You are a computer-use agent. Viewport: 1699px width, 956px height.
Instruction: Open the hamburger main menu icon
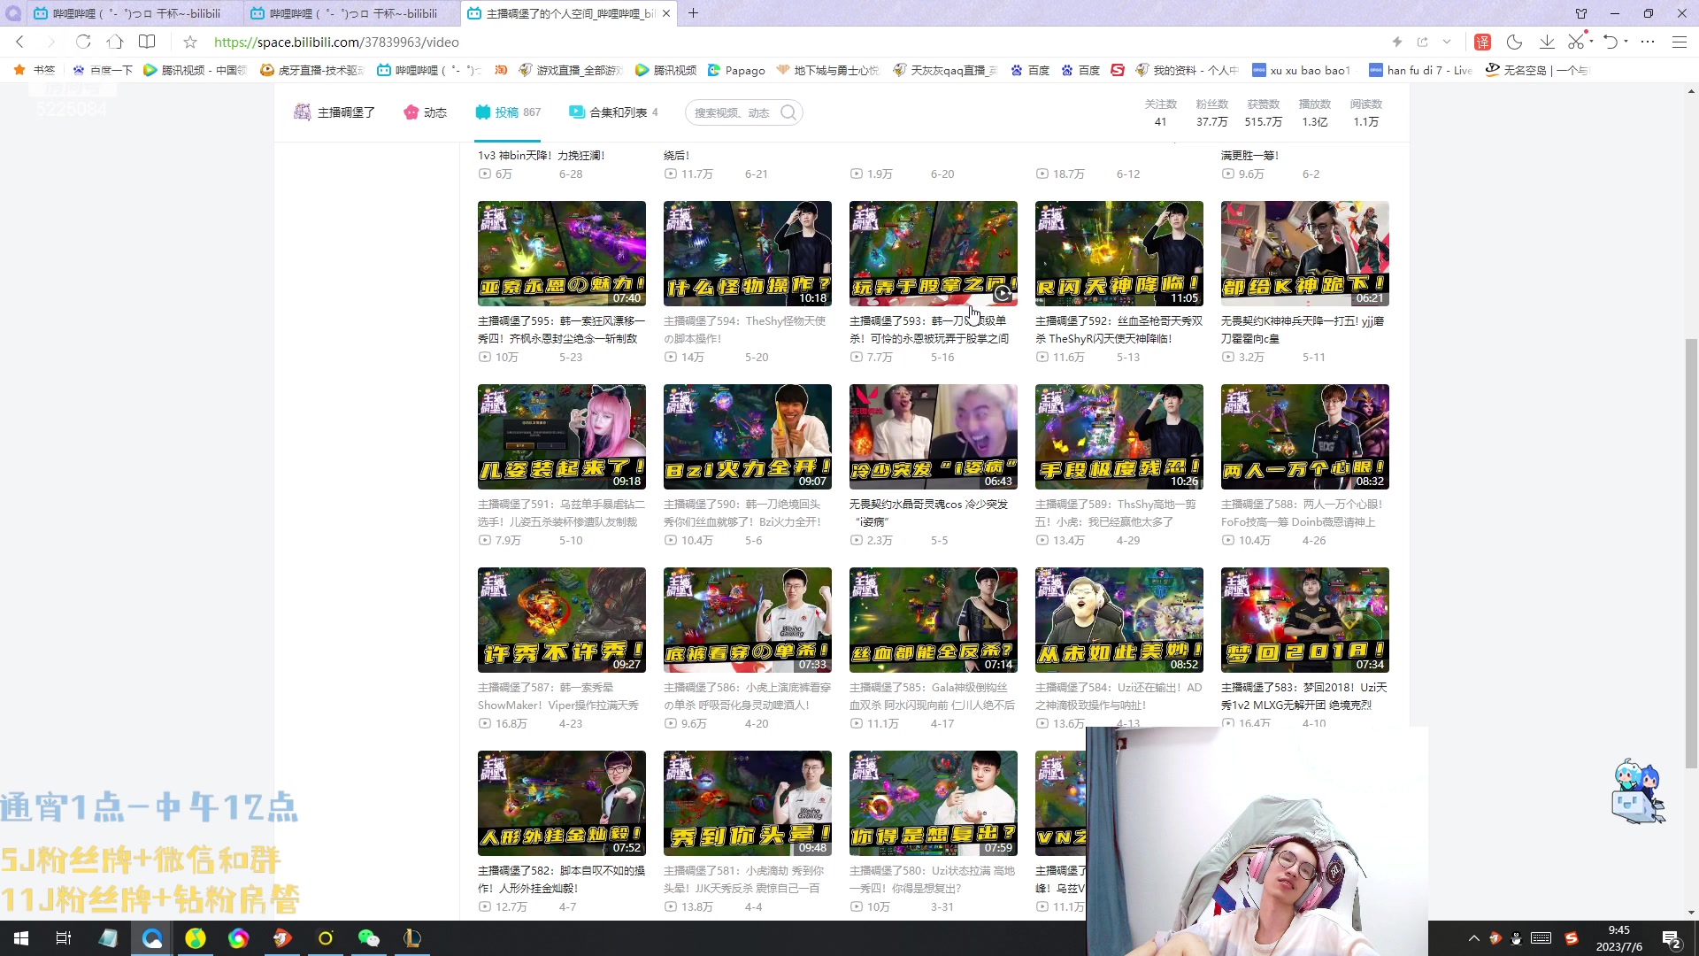tap(1679, 42)
